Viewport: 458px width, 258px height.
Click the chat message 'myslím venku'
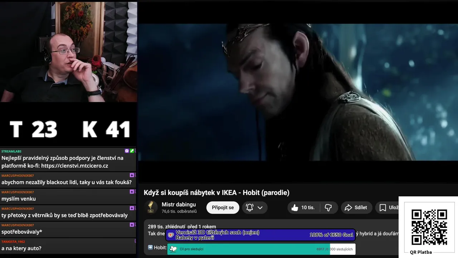tap(19, 199)
